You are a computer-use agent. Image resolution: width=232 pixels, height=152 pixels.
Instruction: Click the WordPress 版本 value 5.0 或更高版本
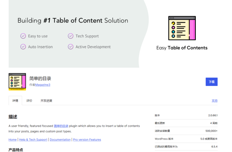click(x=209, y=139)
